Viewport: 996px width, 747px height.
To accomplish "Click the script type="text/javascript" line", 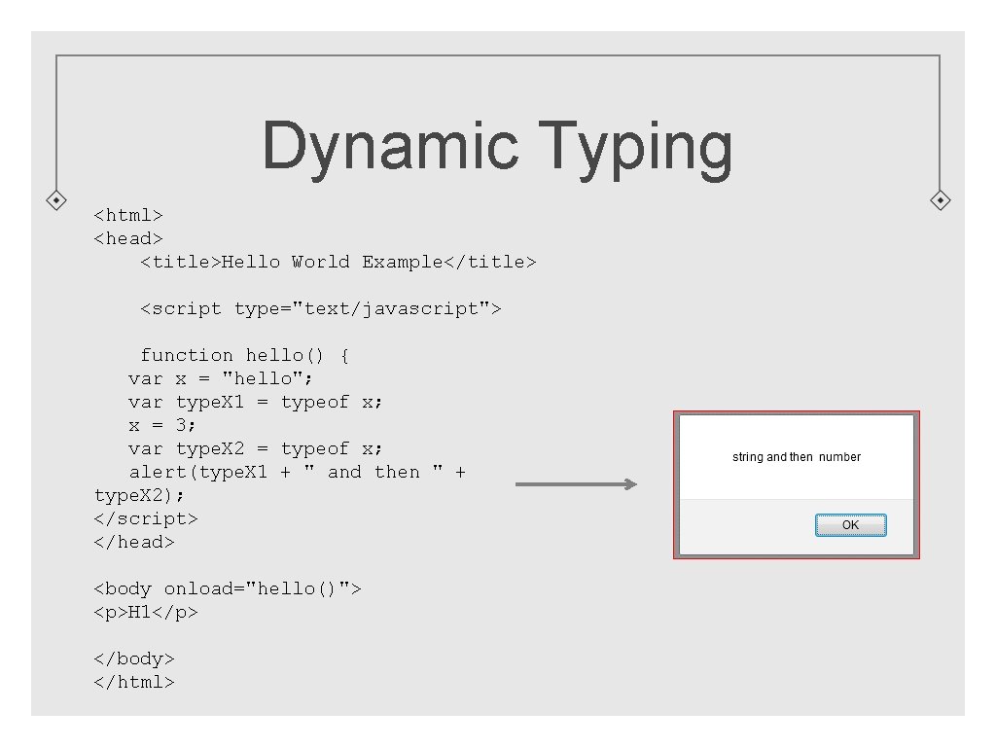I will pos(321,309).
